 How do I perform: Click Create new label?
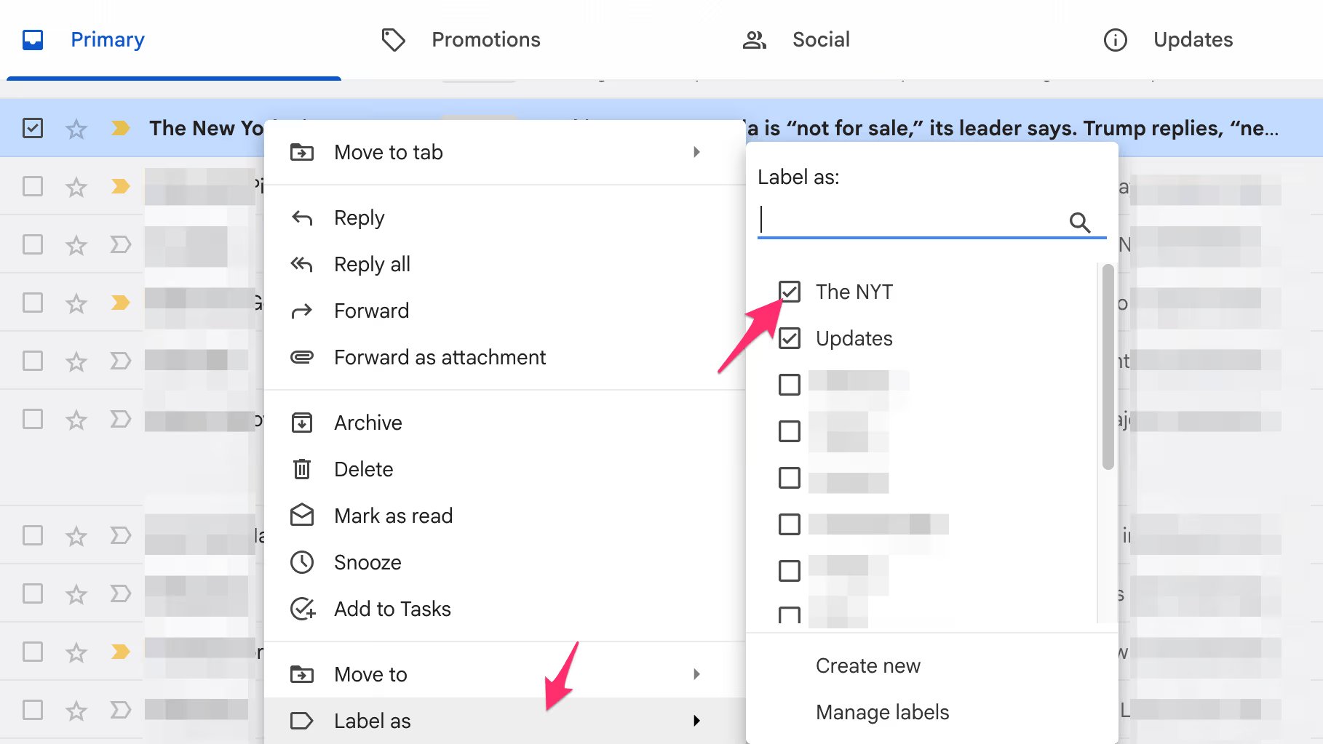point(867,665)
